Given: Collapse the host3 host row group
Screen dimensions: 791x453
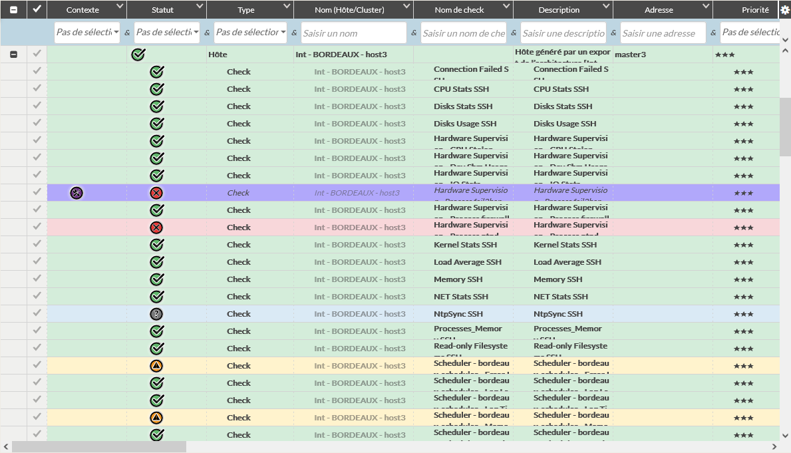Looking at the screenshot, I should (x=13, y=55).
